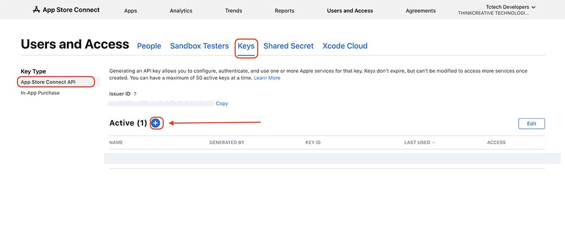The height and width of the screenshot is (243, 565).
Task: Select In-App Purchase key type
Action: tap(40, 93)
